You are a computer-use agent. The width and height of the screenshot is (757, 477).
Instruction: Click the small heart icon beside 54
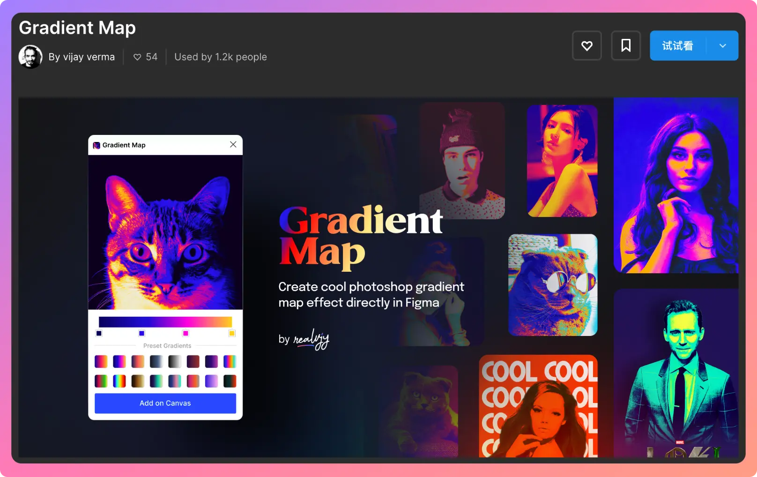coord(137,57)
